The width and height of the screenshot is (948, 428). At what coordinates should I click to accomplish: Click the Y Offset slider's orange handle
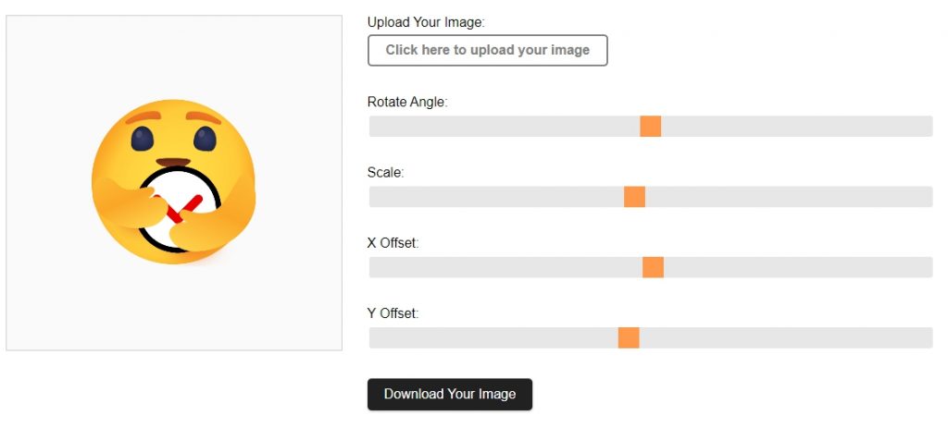[x=629, y=338]
